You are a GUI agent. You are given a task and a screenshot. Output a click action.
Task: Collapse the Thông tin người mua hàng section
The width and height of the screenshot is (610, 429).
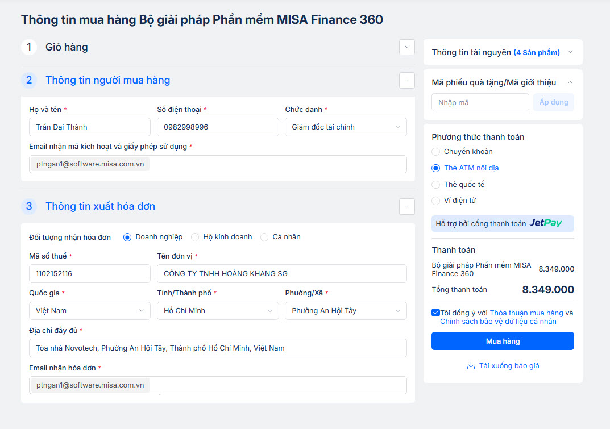coord(406,81)
